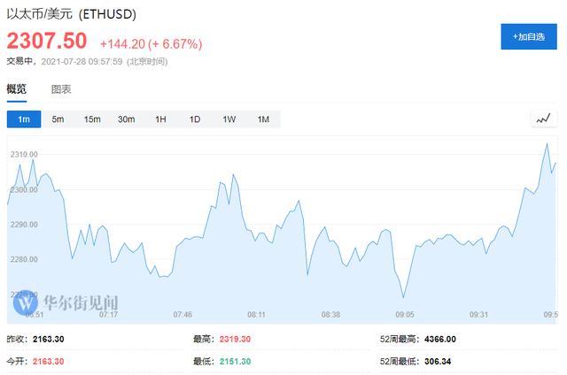Select the 5m timeframe
This screenshot has height=375, width=567.
point(58,119)
